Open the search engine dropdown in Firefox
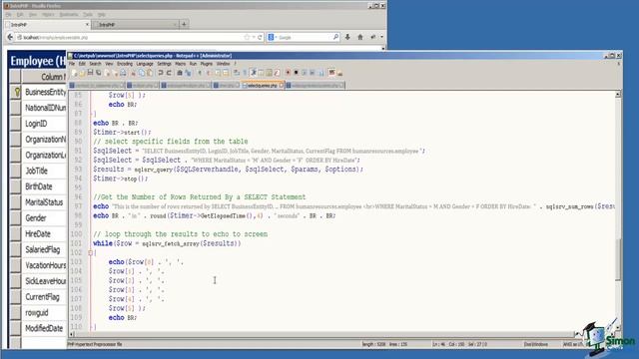This screenshot has height=359, width=639. (x=273, y=37)
